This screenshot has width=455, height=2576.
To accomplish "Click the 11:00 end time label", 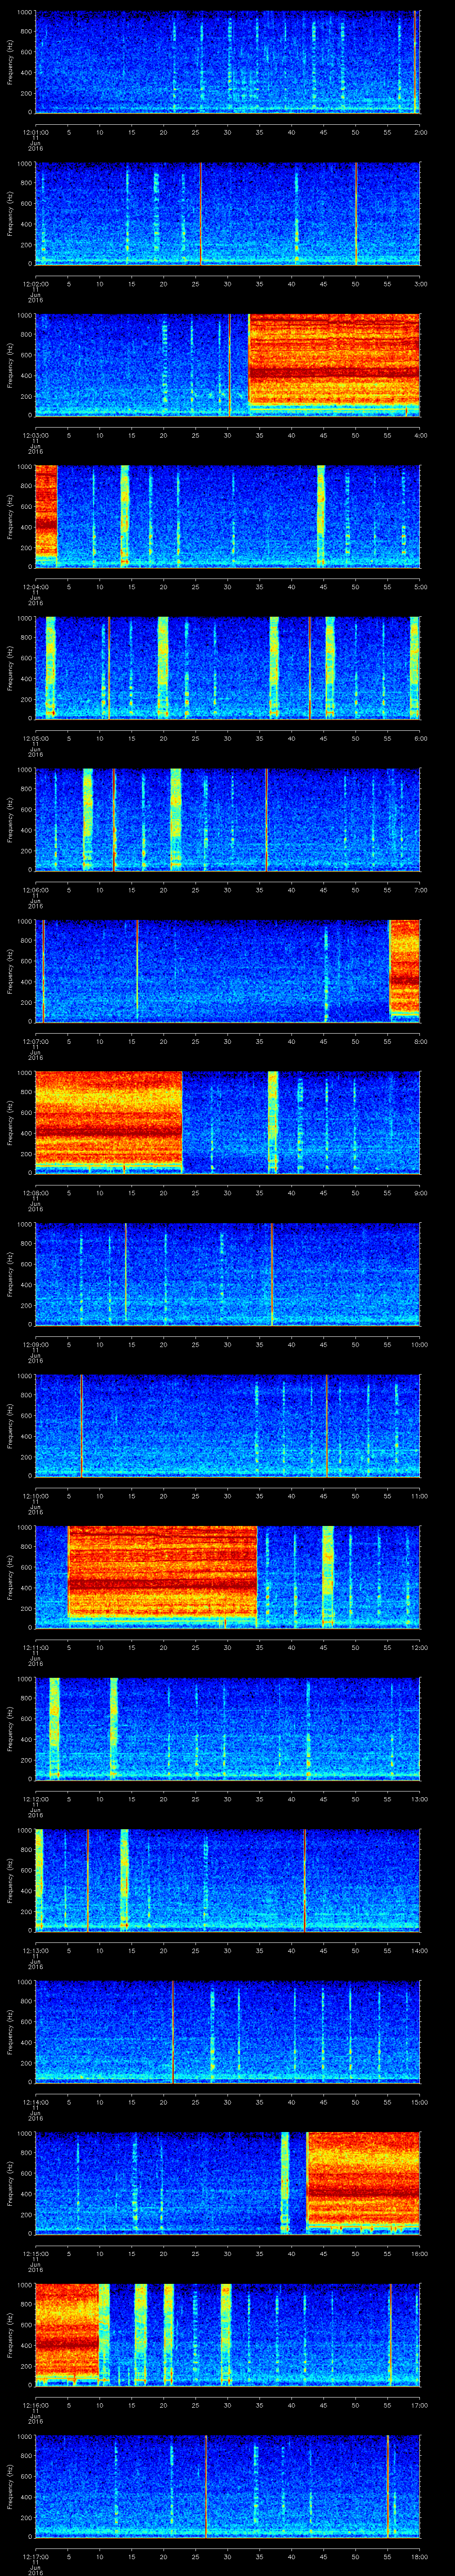I will (420, 1495).
